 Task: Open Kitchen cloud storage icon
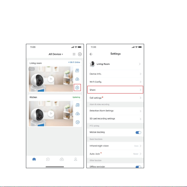click(77, 114)
